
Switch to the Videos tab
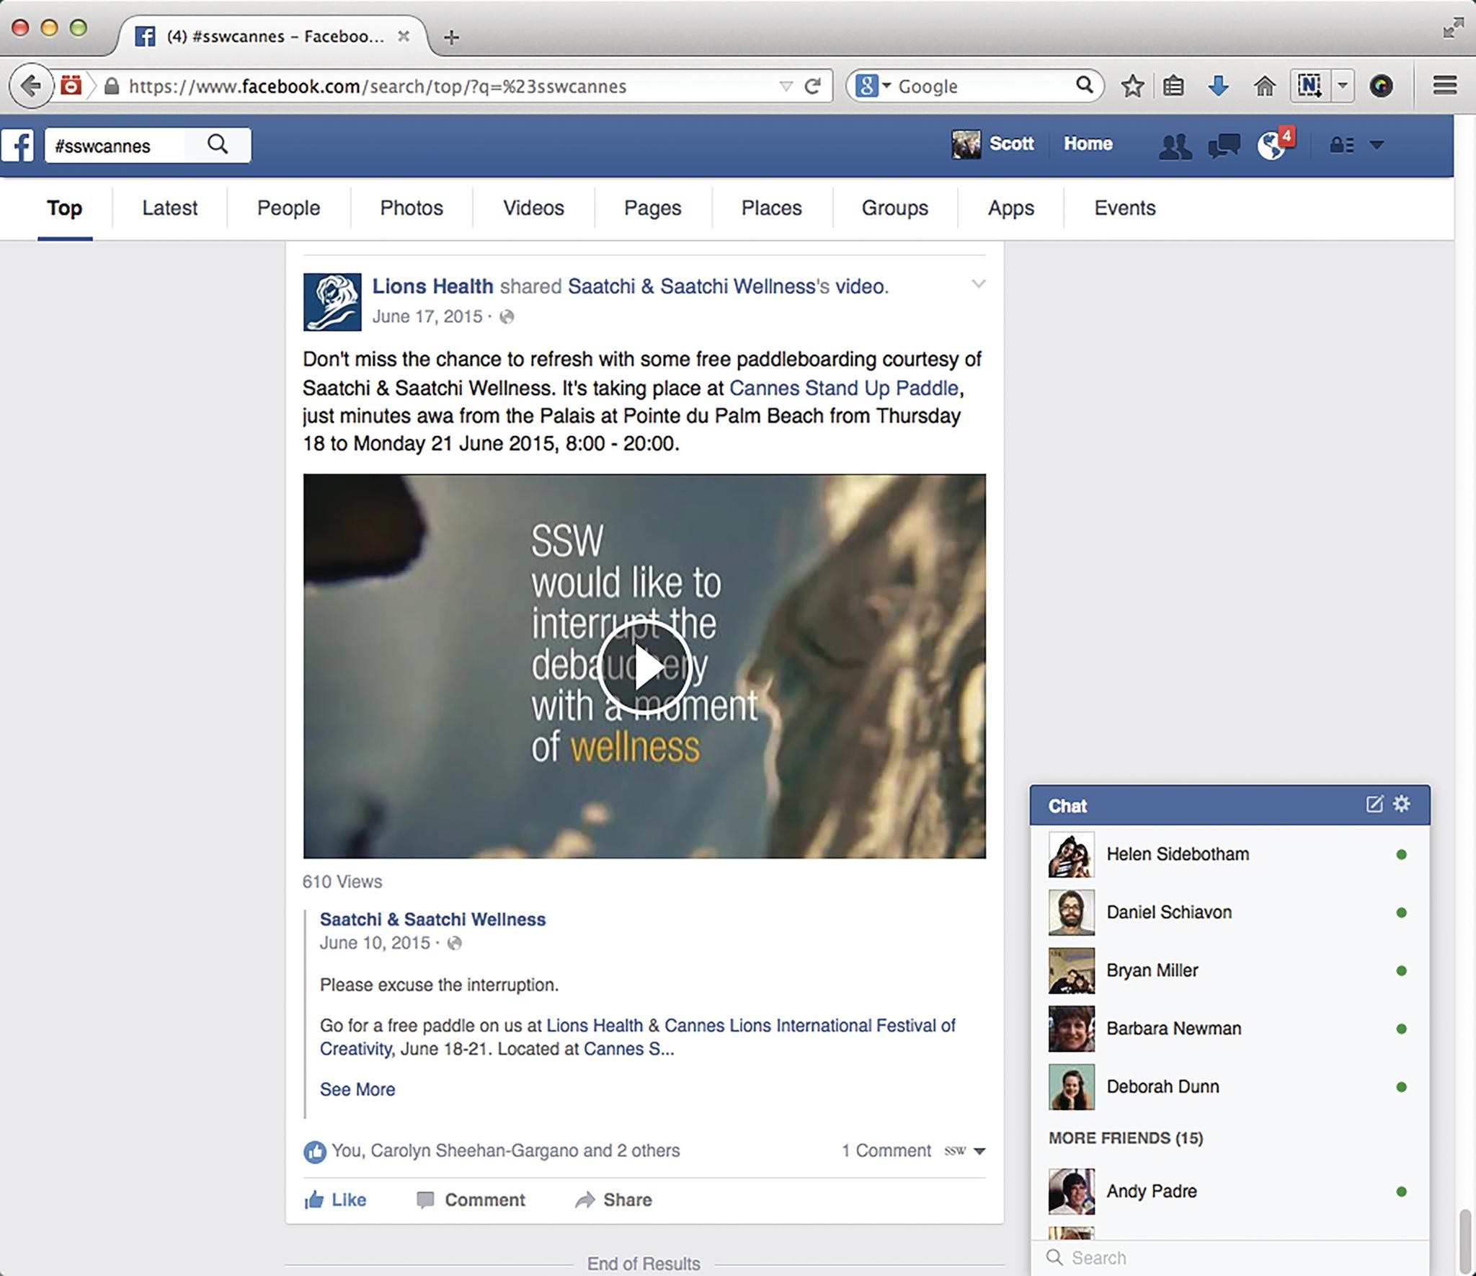click(533, 208)
